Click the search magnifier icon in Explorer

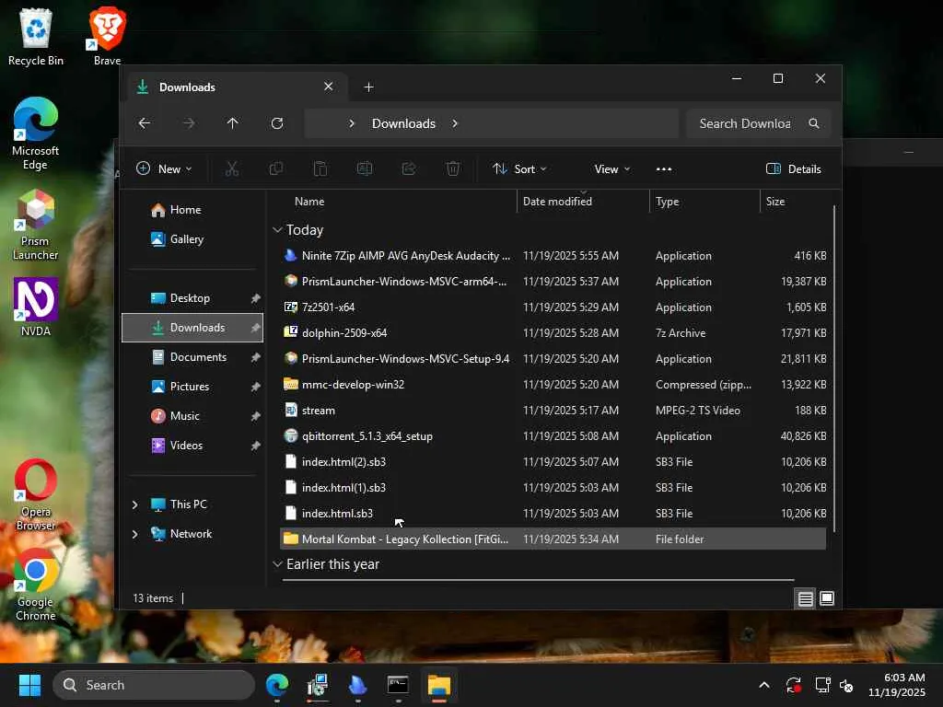pos(814,123)
